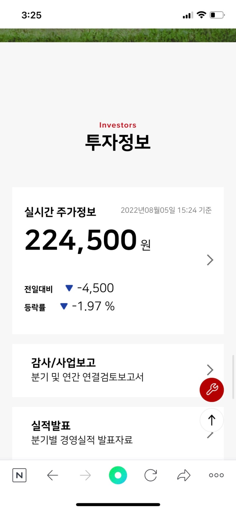Tap the 224,500 won stock price
Viewport: 236px width, 511px height.
(81, 240)
